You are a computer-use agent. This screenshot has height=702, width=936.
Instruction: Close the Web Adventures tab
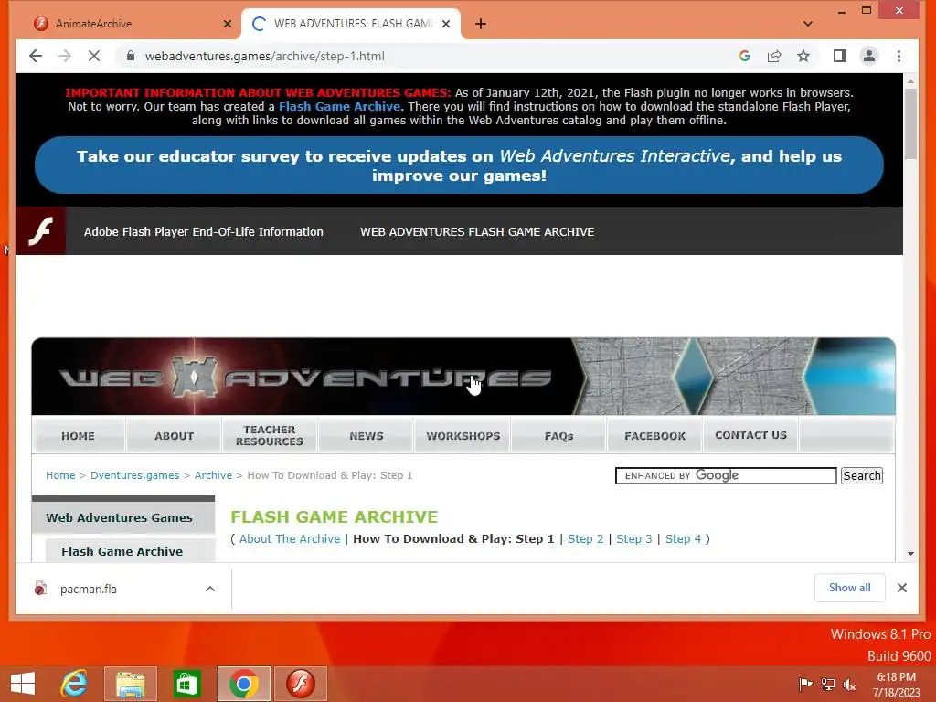[446, 24]
